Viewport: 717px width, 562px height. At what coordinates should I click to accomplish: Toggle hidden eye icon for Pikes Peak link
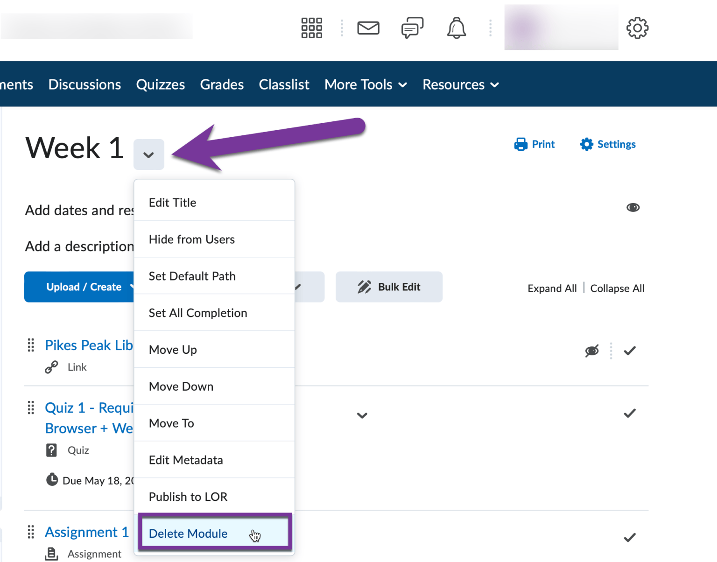click(x=592, y=351)
